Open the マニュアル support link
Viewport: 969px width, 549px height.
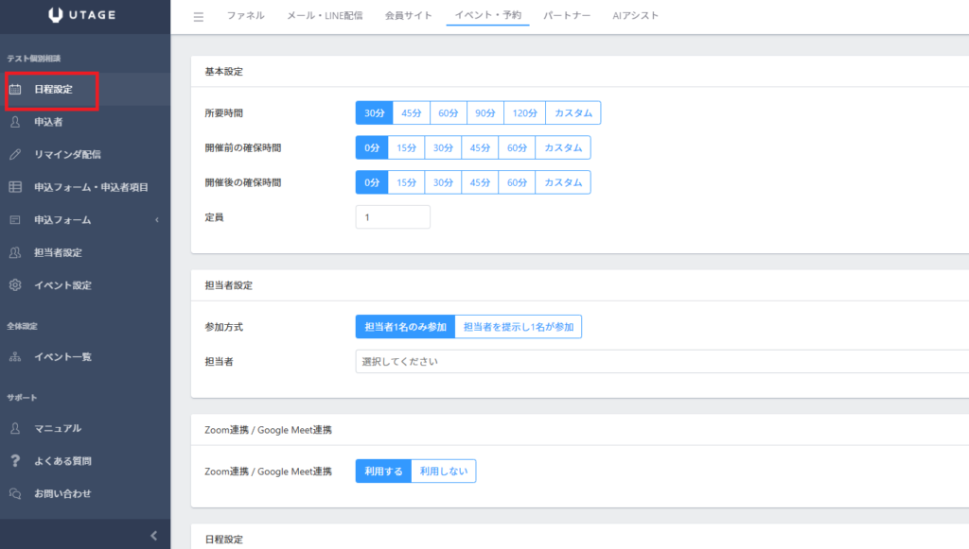[x=58, y=428]
